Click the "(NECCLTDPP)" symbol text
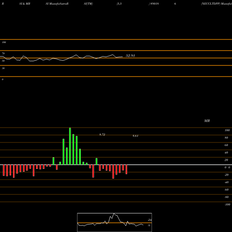 pos(211,4)
